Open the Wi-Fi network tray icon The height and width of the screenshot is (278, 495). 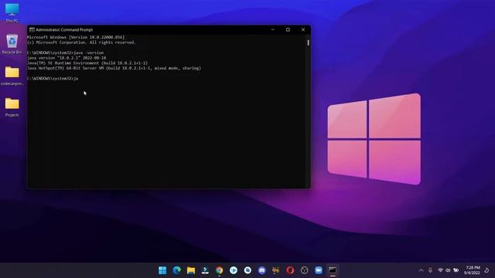(440, 270)
